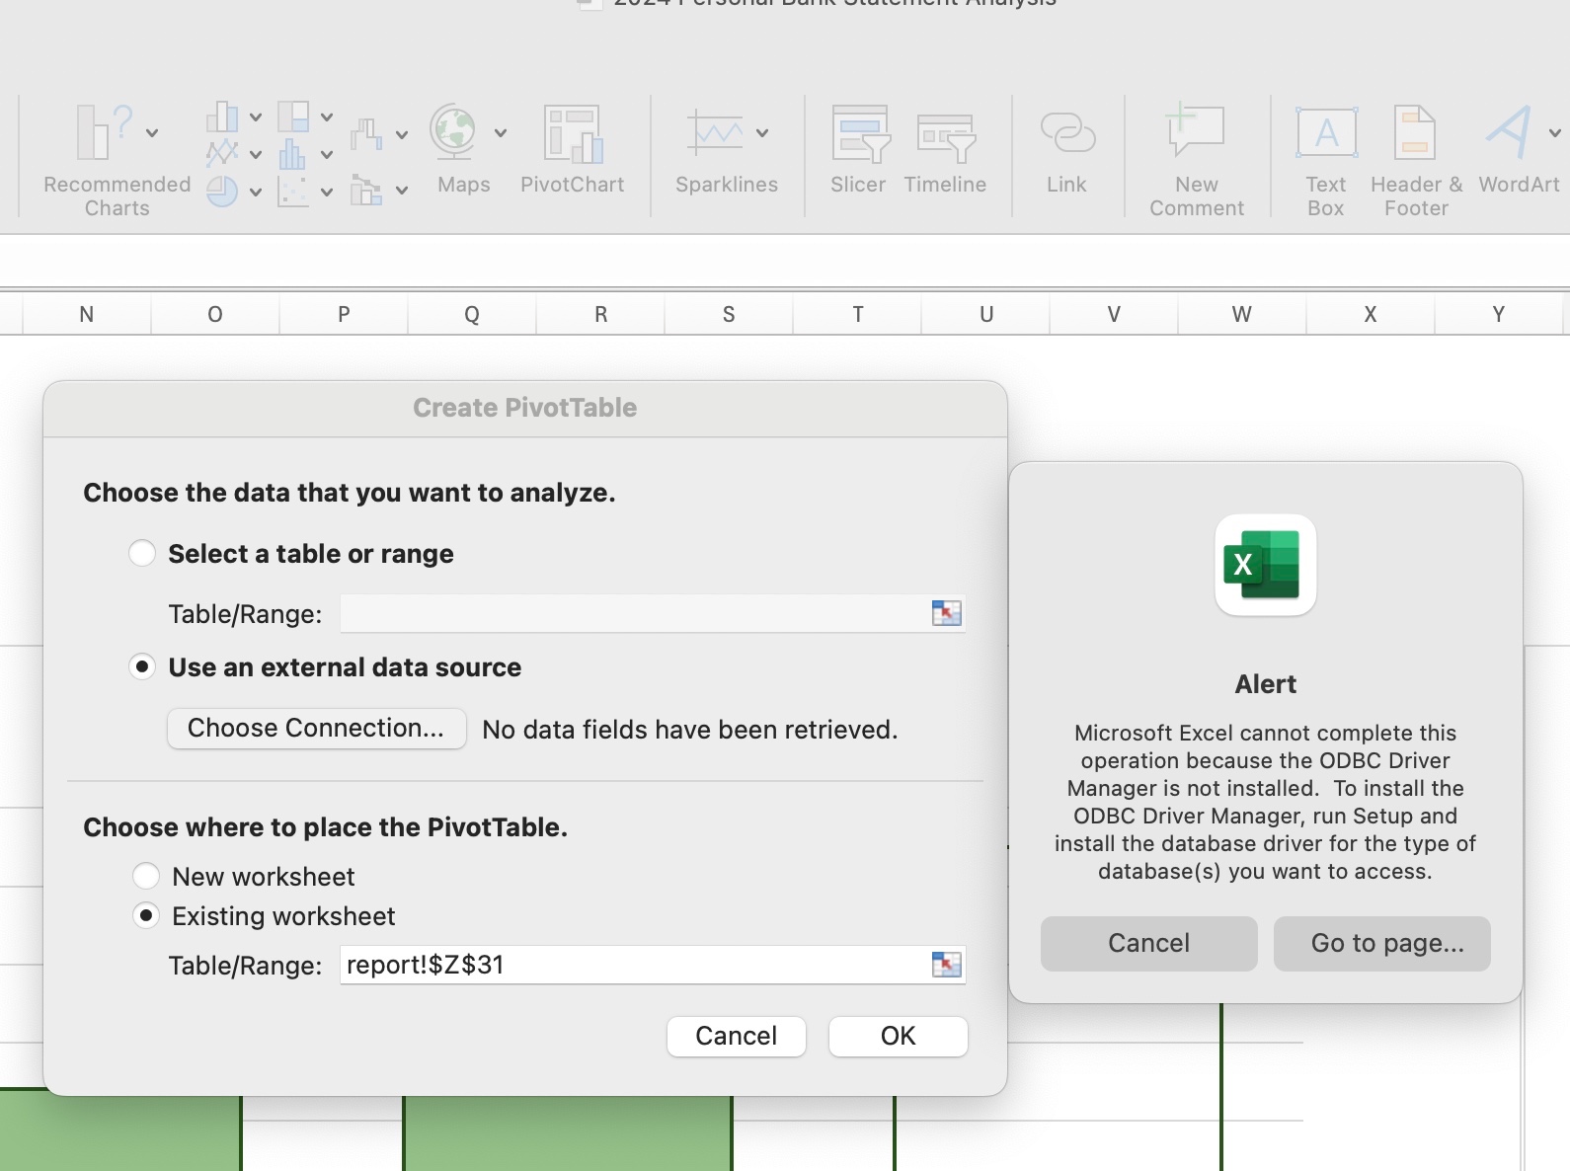Click range selector icon beside report!$Z$31 field

[946, 964]
